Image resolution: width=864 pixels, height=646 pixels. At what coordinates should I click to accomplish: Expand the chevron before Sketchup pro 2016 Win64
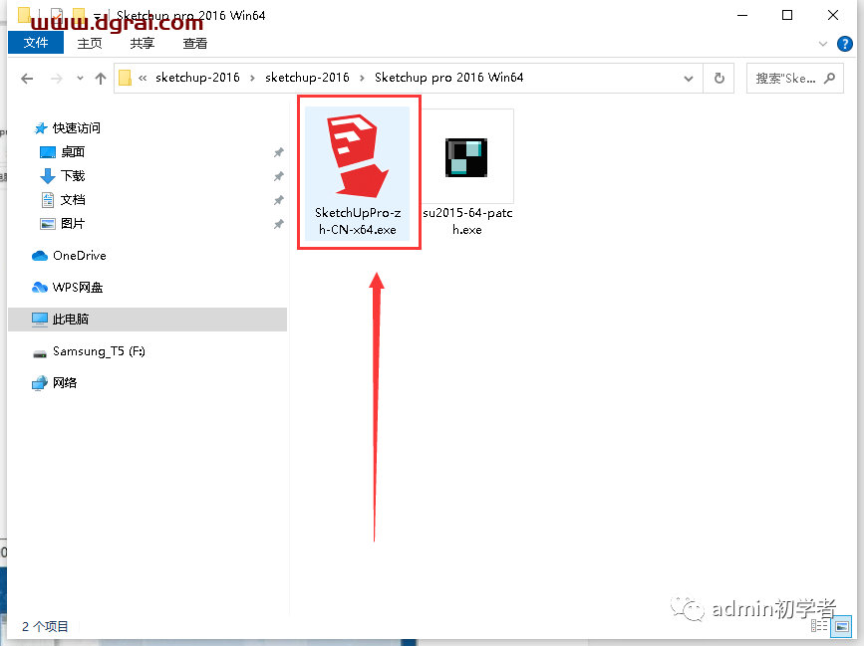(x=362, y=78)
